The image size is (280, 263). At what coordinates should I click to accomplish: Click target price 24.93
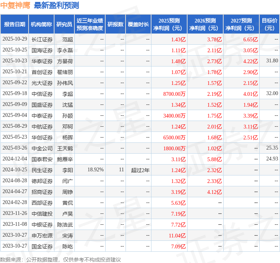click(x=272, y=159)
